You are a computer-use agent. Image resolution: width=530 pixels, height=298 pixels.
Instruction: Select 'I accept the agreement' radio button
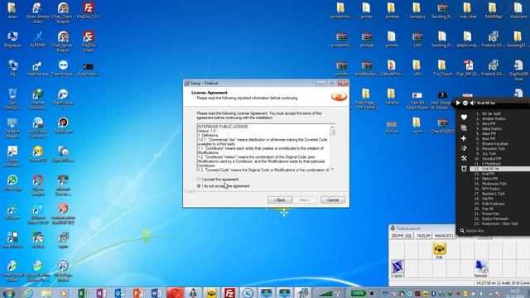click(x=199, y=180)
